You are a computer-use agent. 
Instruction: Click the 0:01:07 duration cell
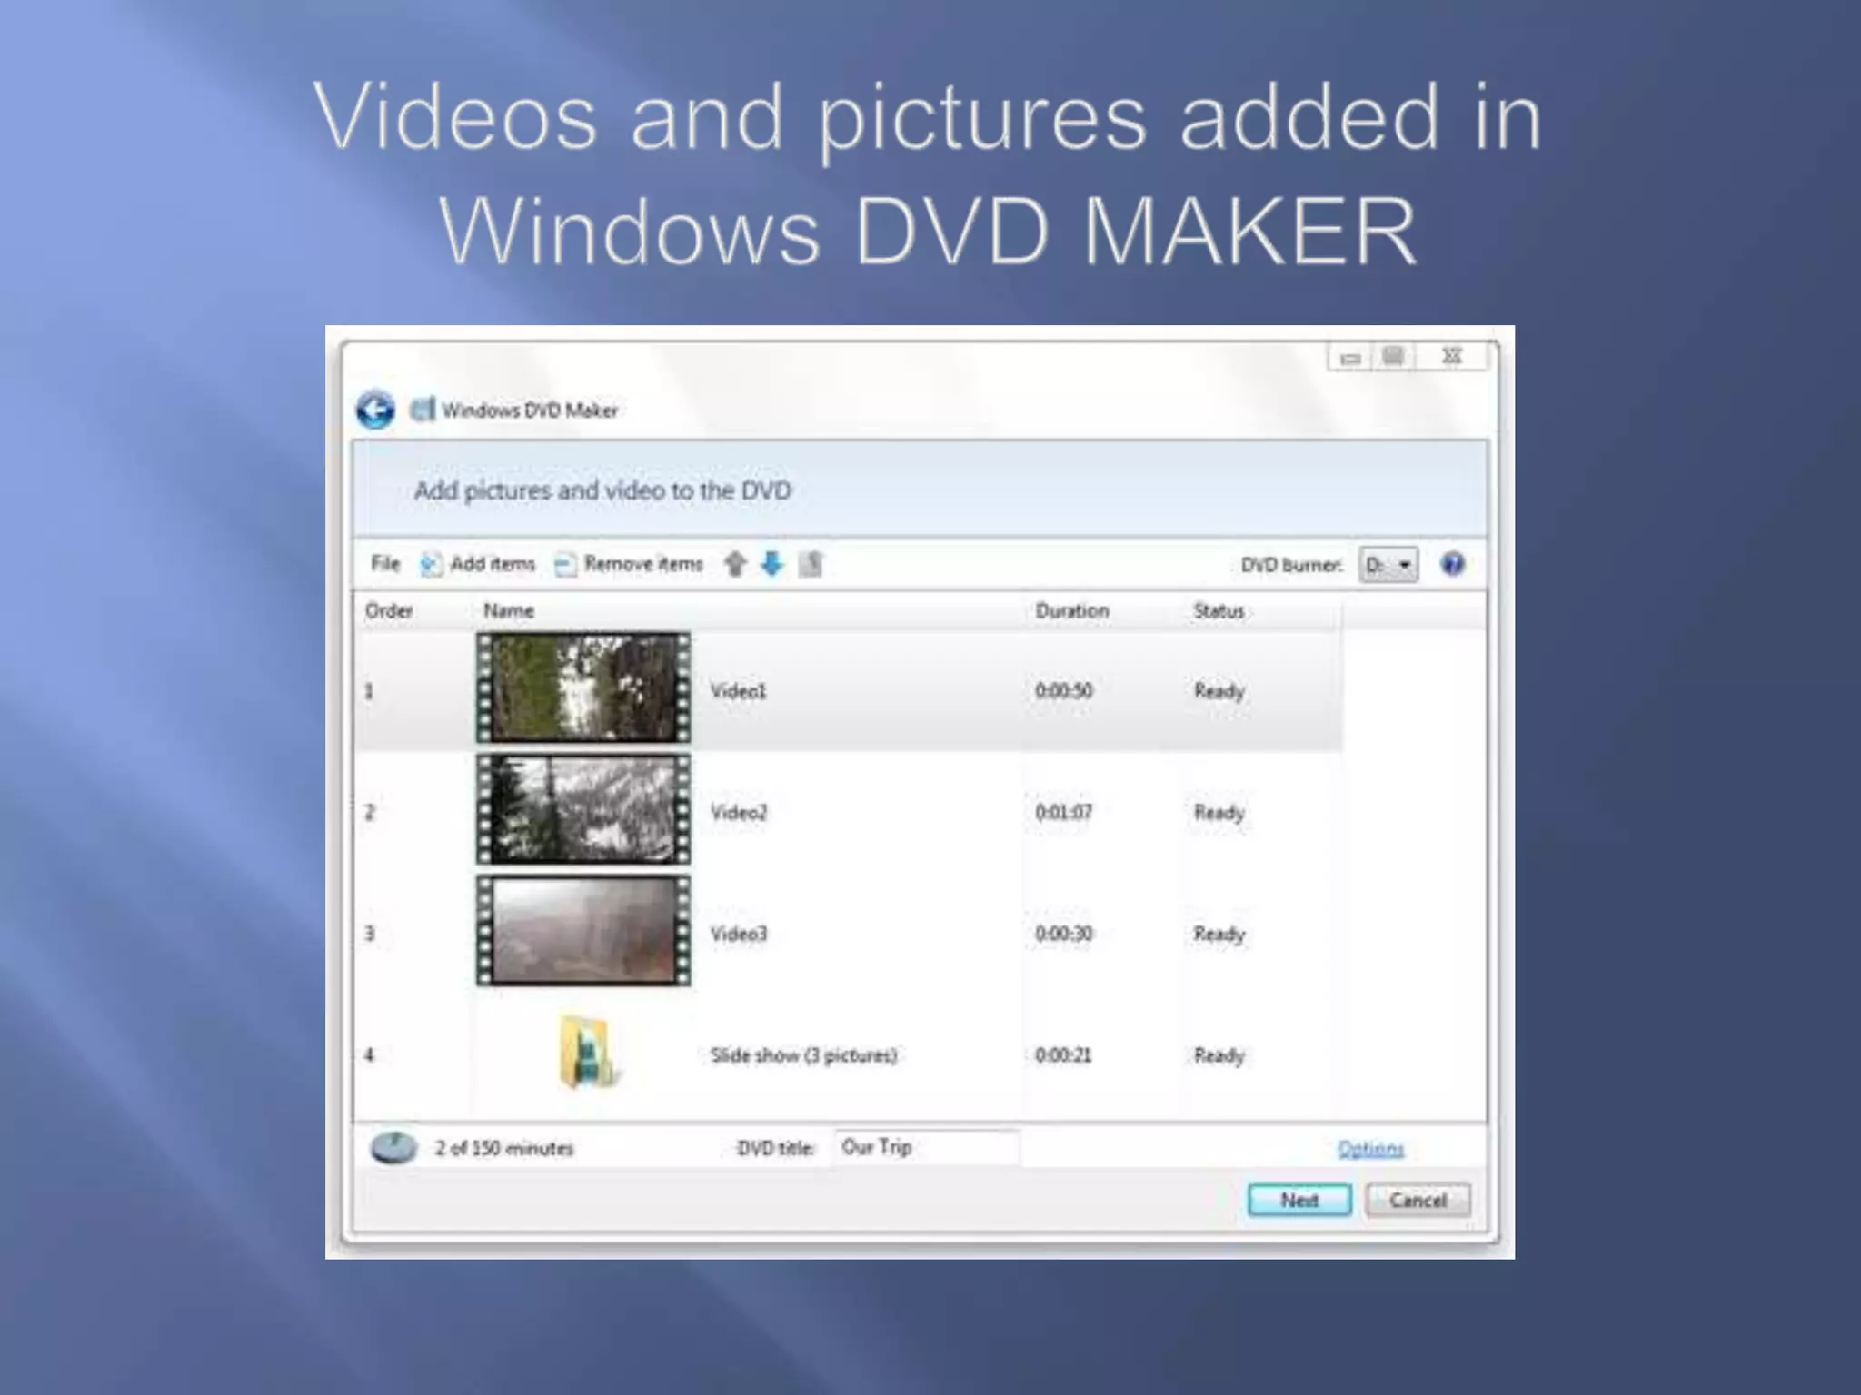[x=1063, y=812]
